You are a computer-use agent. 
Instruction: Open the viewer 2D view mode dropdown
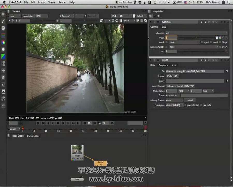pyautogui.click(x=125, y=16)
